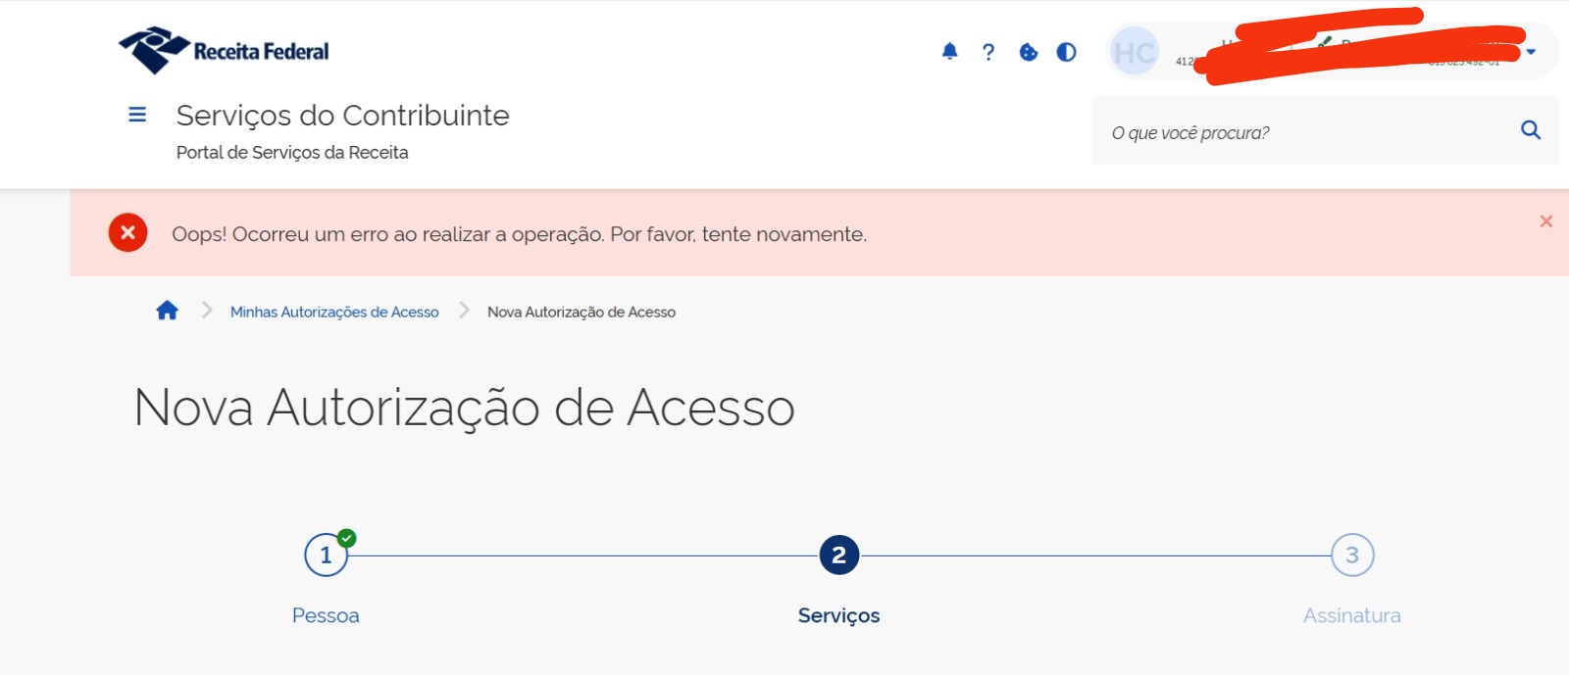
Task: Open the cookie settings icon
Action: [x=1028, y=52]
